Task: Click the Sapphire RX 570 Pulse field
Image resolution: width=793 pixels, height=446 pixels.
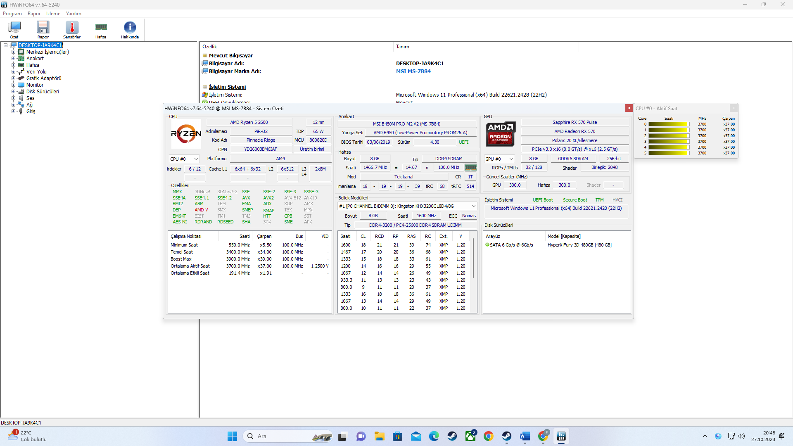Action: pyautogui.click(x=575, y=122)
